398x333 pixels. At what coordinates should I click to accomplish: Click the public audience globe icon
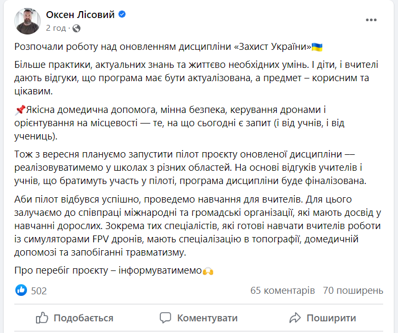77,28
